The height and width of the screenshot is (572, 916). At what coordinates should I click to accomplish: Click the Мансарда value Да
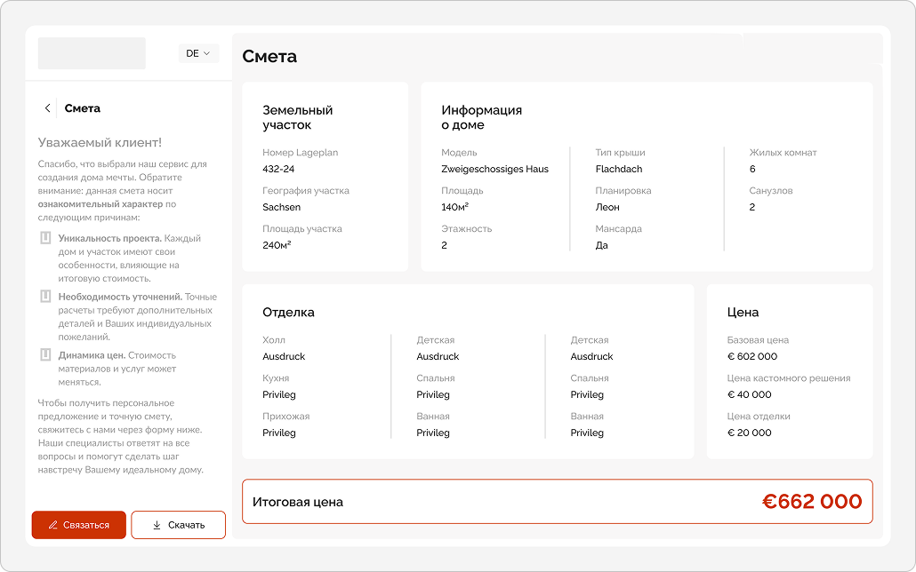coord(602,245)
